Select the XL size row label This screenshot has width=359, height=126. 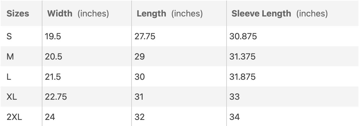pos(12,97)
